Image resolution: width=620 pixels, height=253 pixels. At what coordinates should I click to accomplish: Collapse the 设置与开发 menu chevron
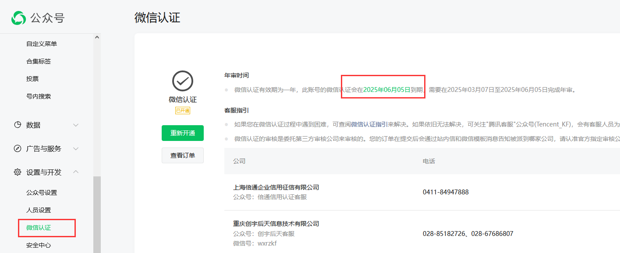pyautogui.click(x=76, y=172)
